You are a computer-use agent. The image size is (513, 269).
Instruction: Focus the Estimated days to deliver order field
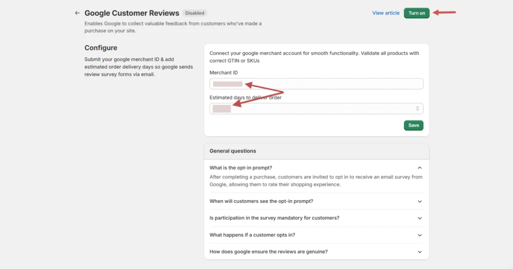(316, 108)
